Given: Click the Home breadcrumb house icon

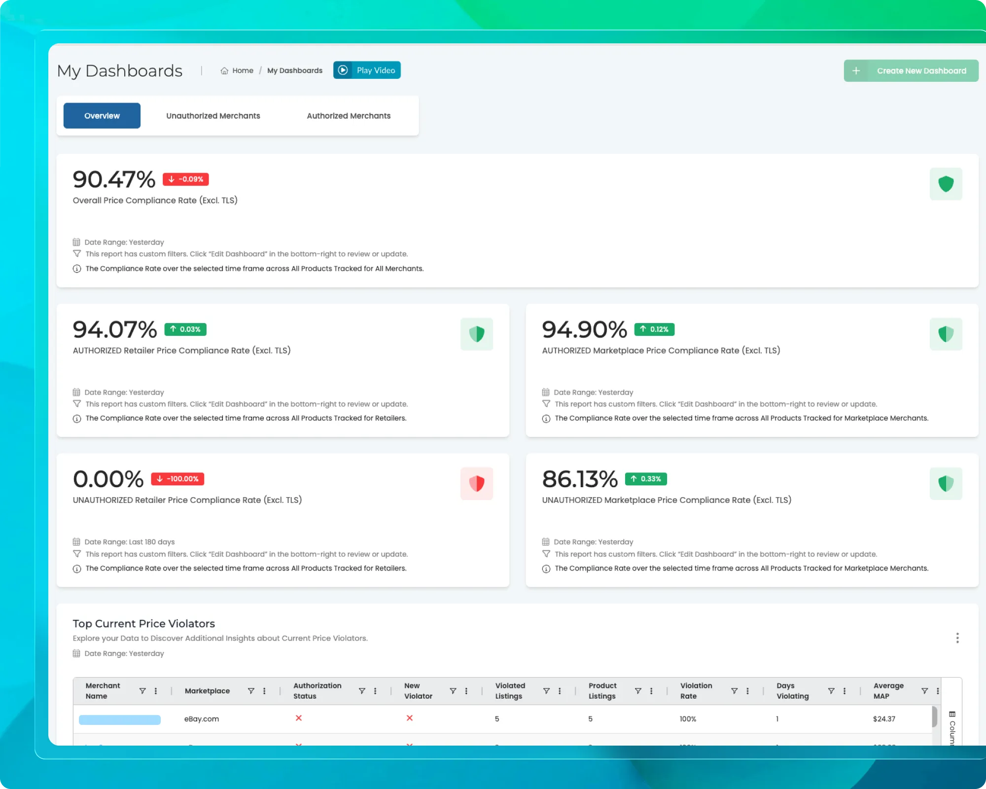Looking at the screenshot, I should tap(224, 71).
